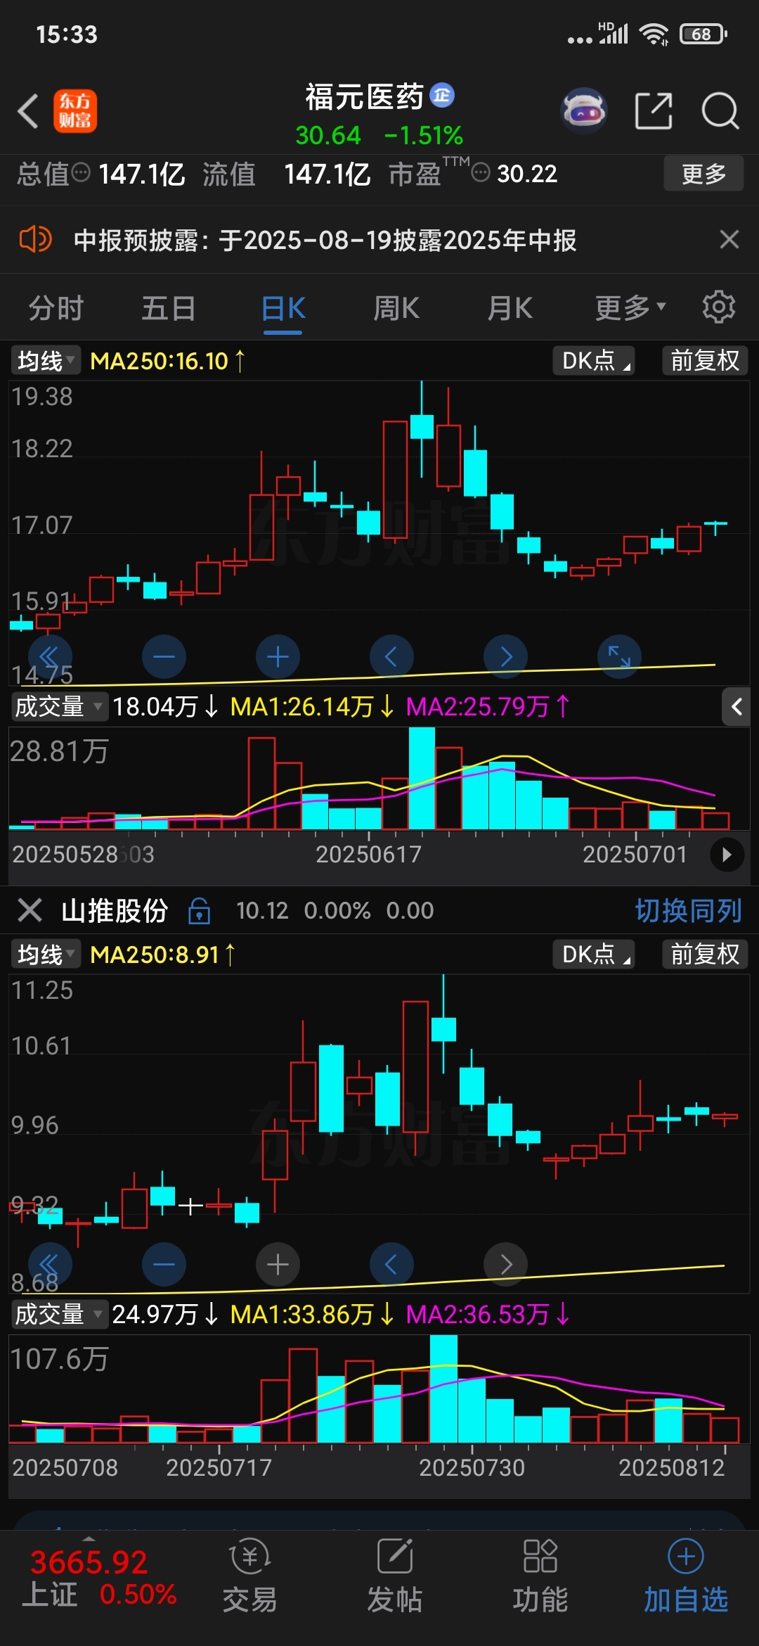Zoom in the top K-line chart
759x1646 pixels.
coord(278,657)
